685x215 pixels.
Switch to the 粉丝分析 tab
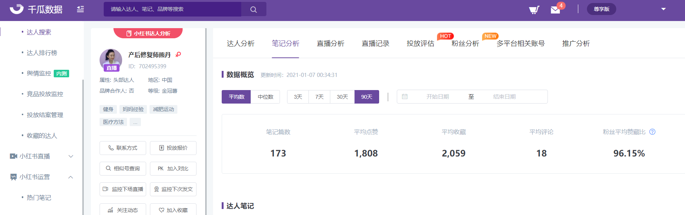pos(465,44)
